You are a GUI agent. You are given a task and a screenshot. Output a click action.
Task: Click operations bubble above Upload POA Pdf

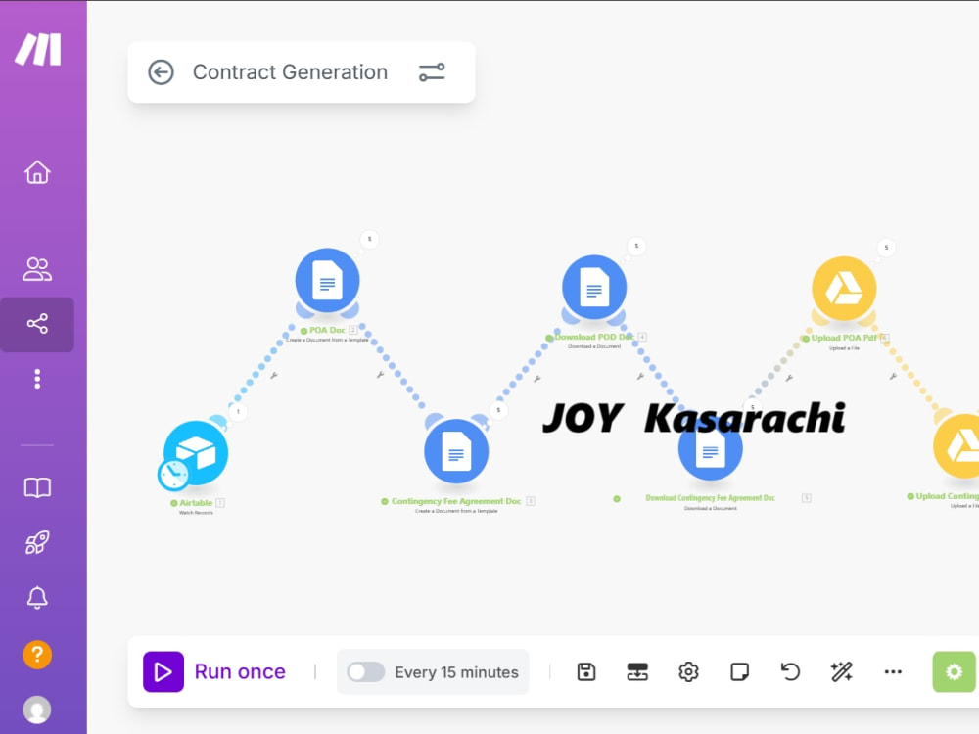pos(886,248)
